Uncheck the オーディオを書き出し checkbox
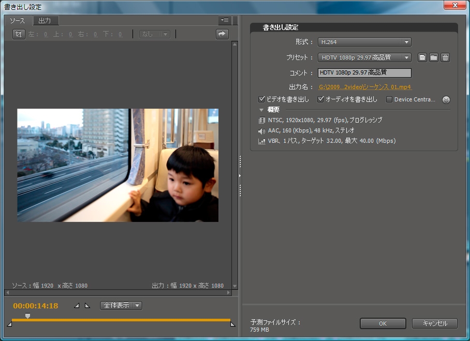Viewport: 470px width, 341px height. point(321,99)
